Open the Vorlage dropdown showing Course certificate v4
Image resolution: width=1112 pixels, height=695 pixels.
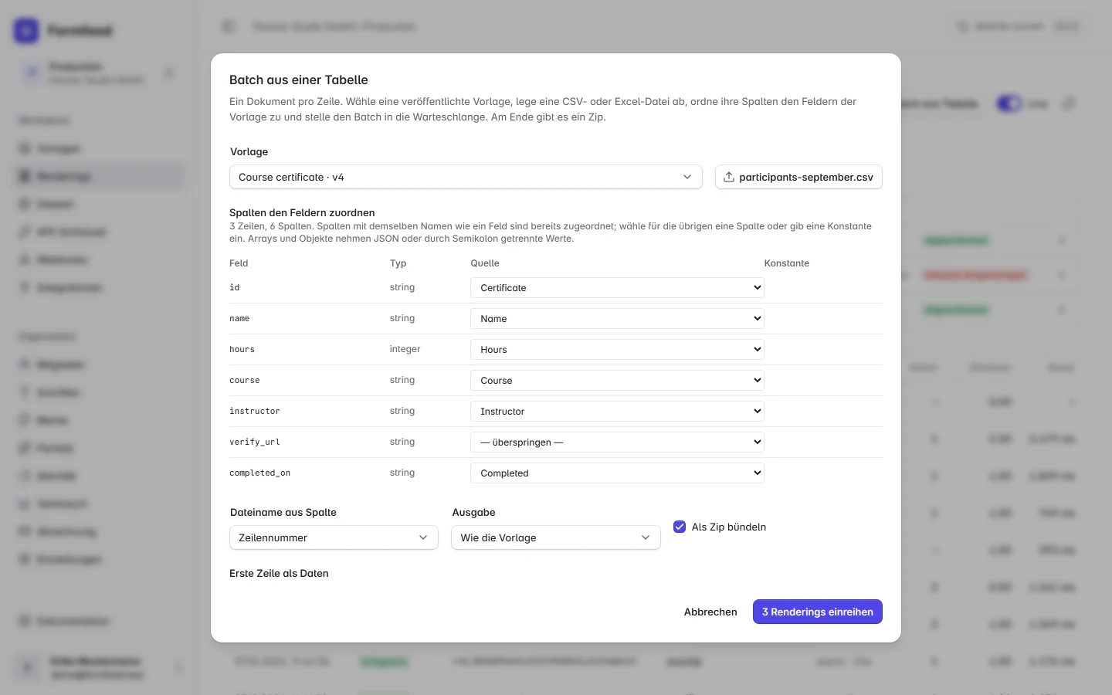click(466, 177)
